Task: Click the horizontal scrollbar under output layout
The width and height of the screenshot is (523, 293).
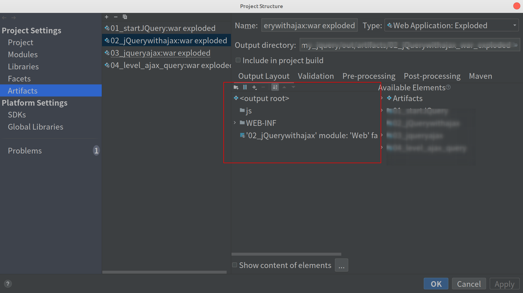Action: [286, 254]
